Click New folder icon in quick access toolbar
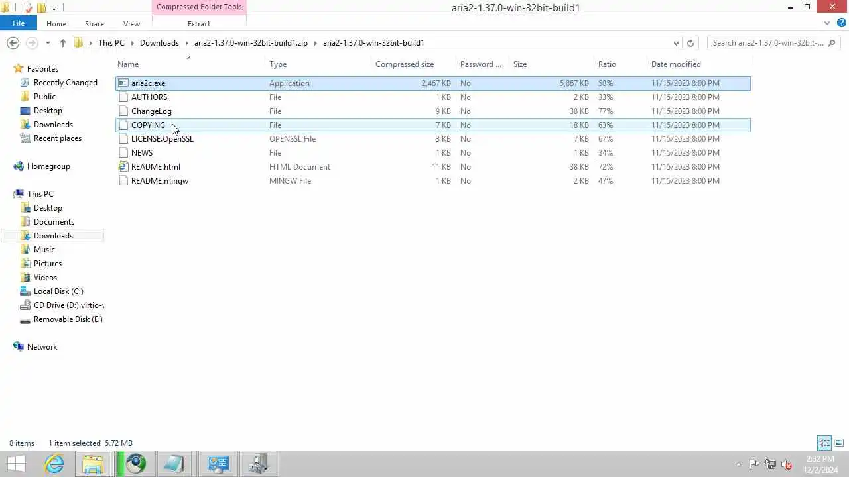Image resolution: width=849 pixels, height=477 pixels. click(x=41, y=8)
